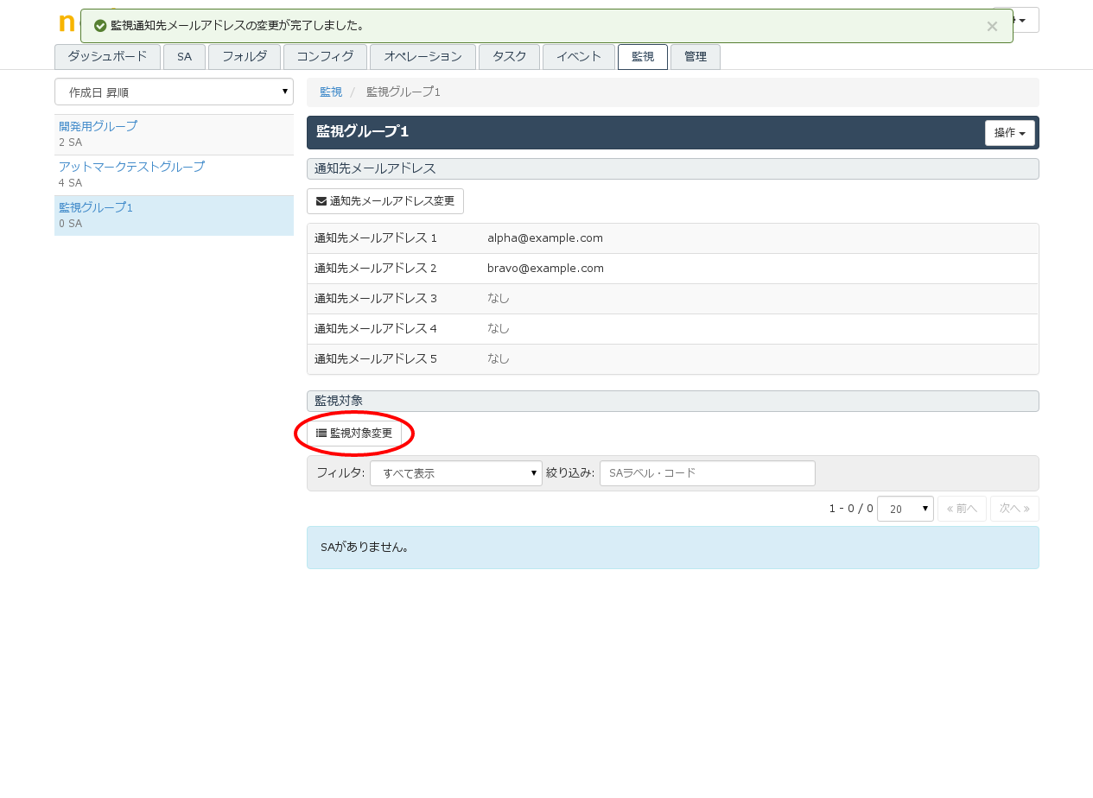Click 通知先メールアドレス 5 row label
The height and width of the screenshot is (798, 1093).
tap(376, 359)
